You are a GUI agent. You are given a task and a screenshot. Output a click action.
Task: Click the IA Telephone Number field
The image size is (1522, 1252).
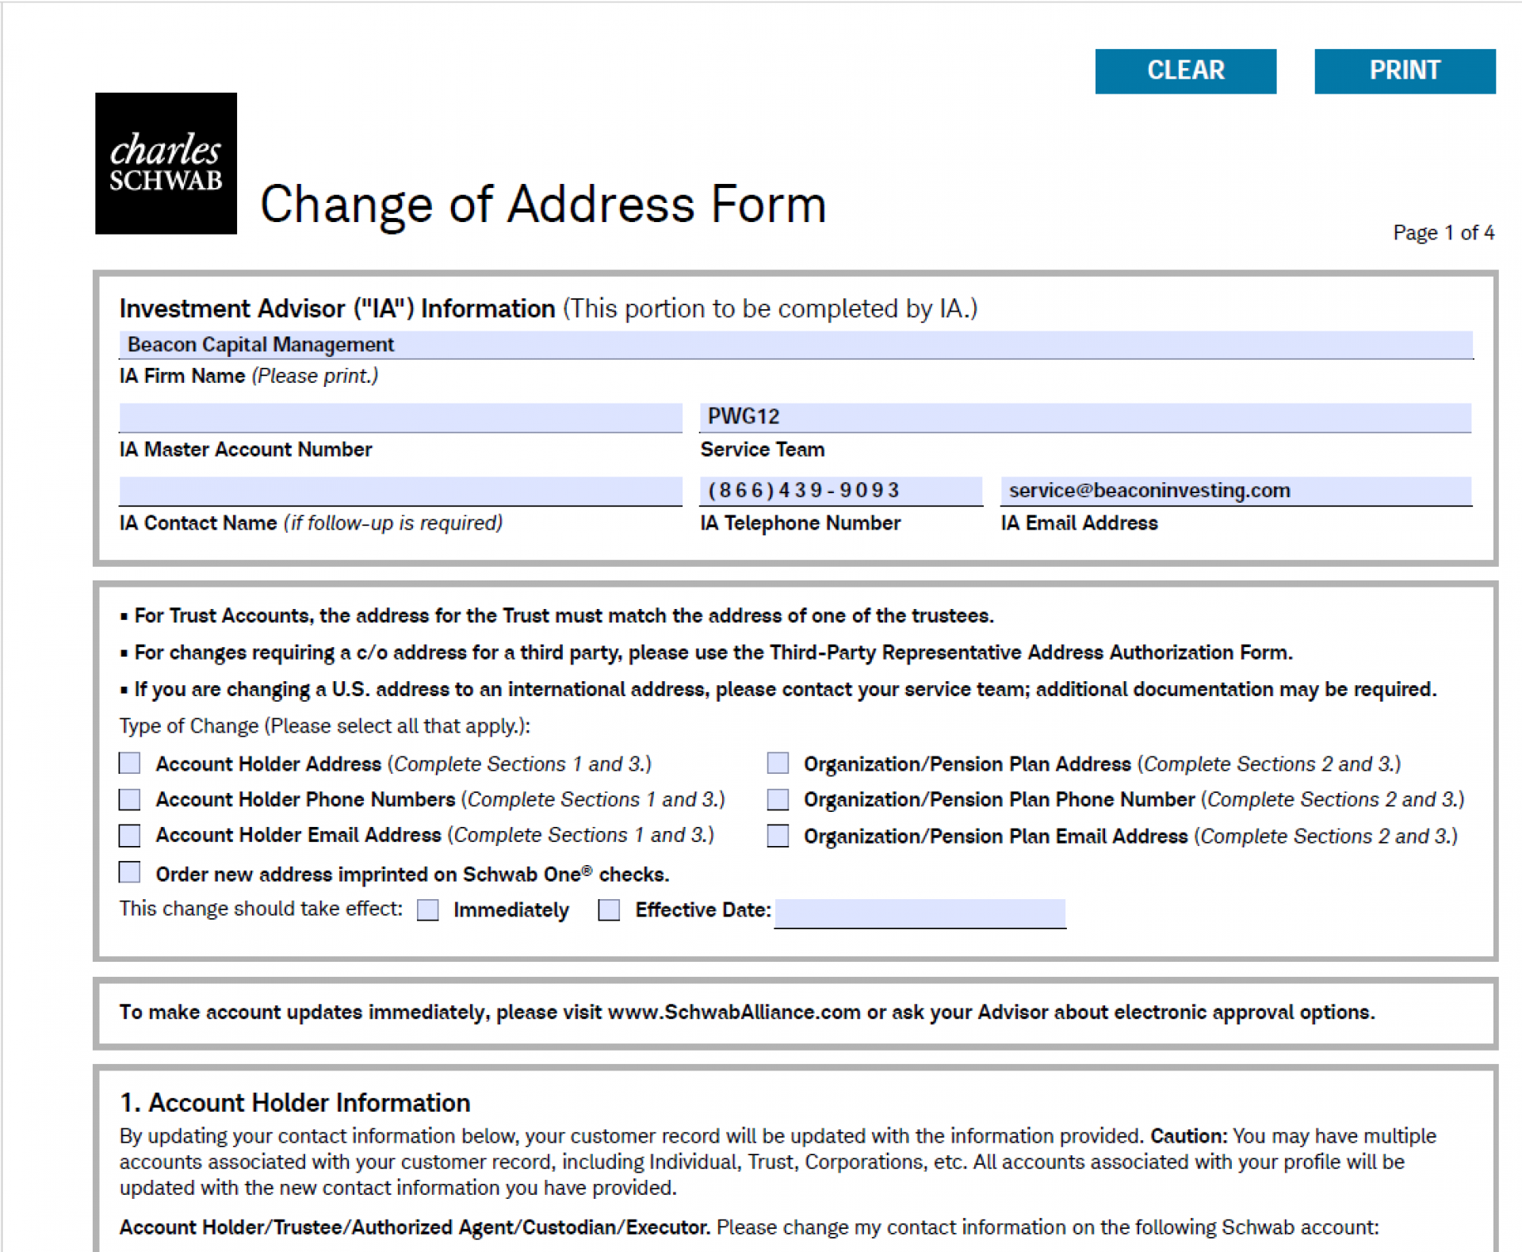click(840, 491)
